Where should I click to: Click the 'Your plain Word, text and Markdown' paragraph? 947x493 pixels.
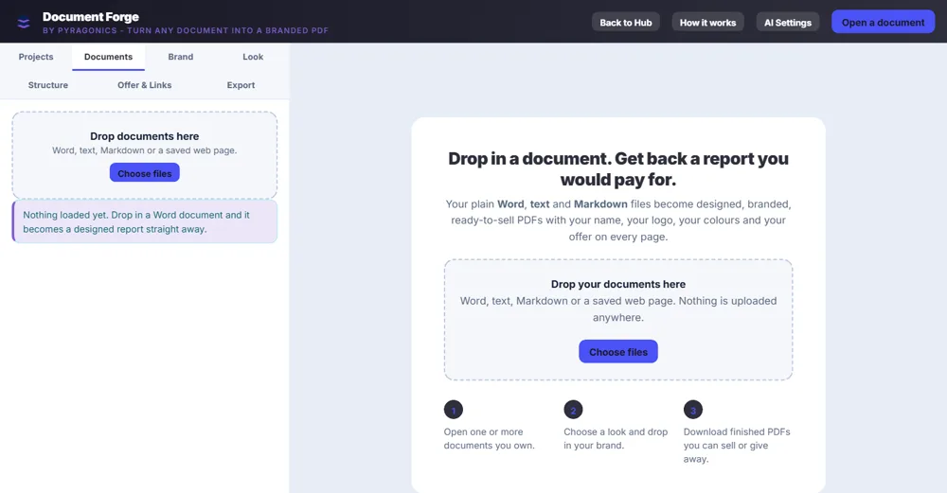(x=617, y=220)
